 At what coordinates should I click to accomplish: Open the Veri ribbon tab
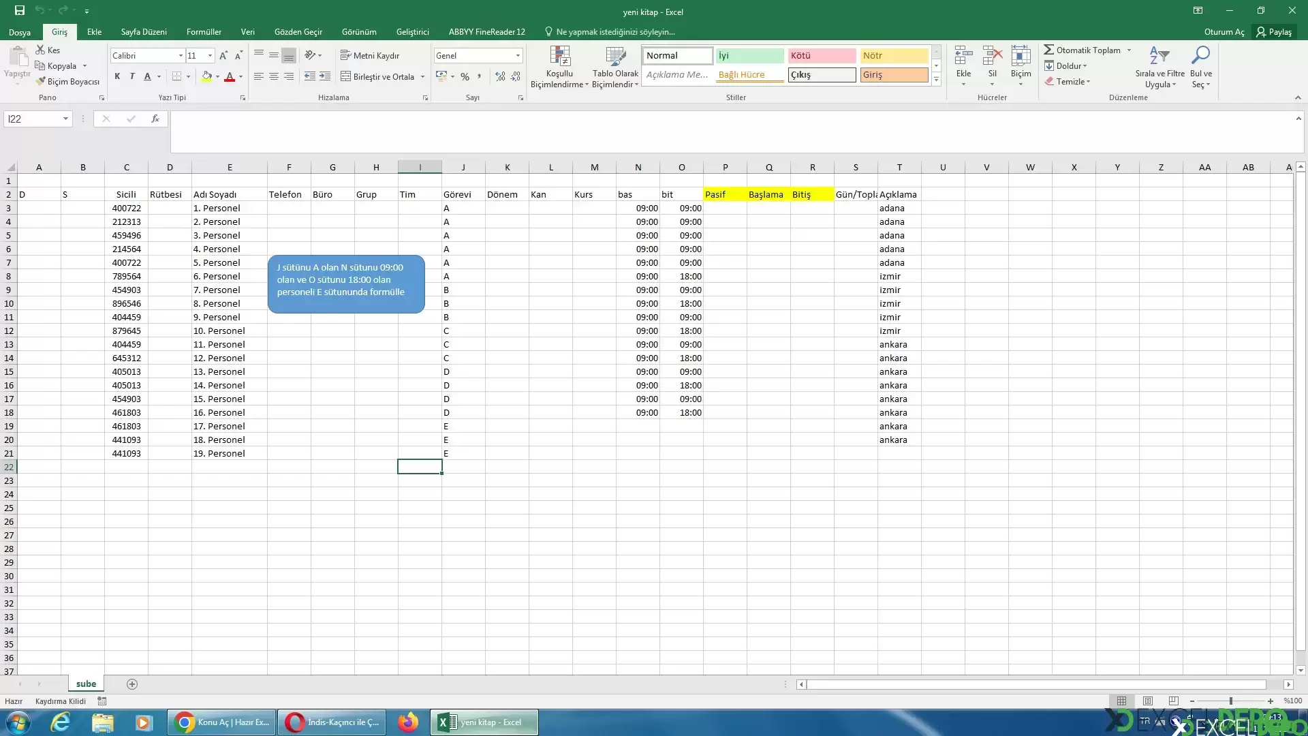pyautogui.click(x=248, y=31)
